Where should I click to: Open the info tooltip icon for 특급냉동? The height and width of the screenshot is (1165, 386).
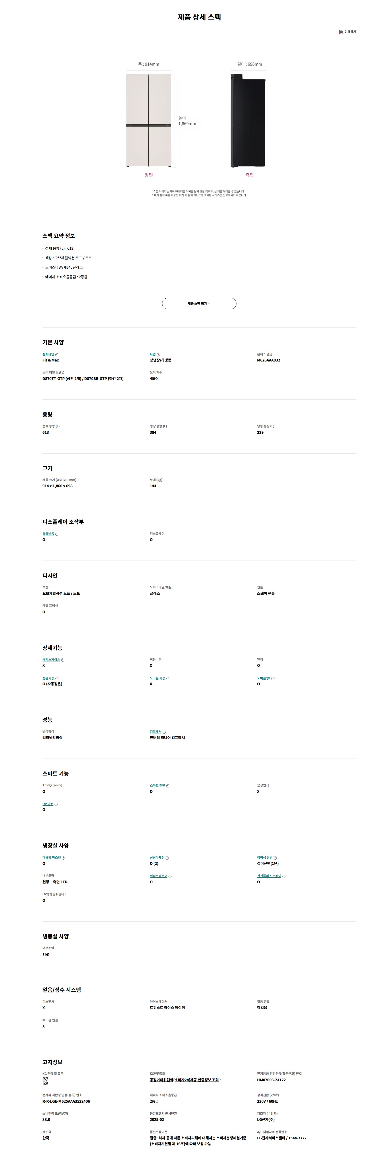pyautogui.click(x=57, y=534)
